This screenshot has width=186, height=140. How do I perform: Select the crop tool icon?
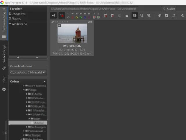[x=167, y=15]
